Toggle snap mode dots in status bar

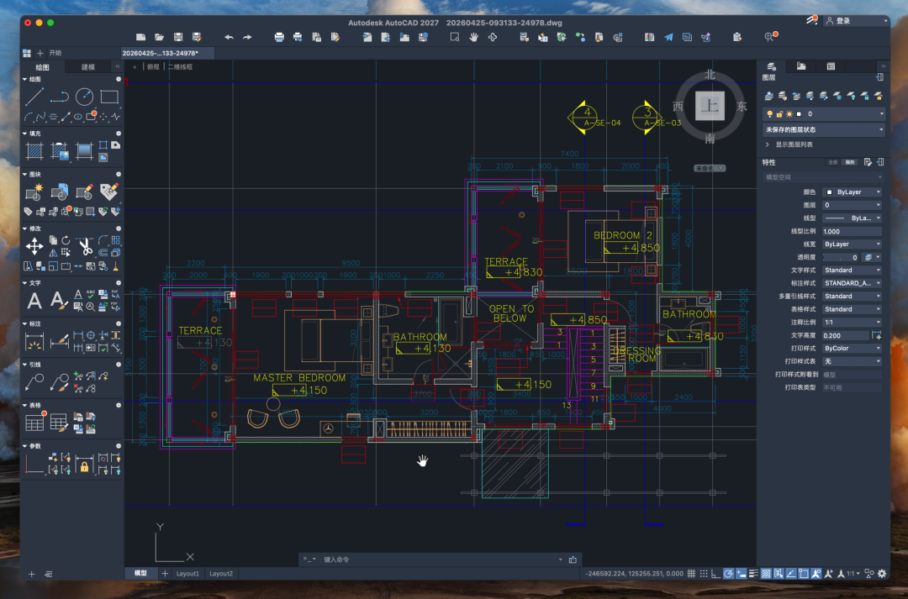[x=704, y=574]
